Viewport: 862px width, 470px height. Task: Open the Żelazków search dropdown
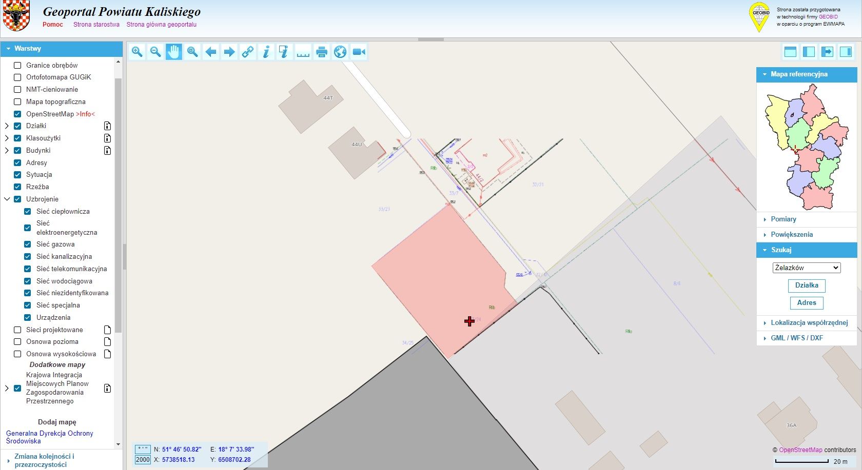pos(807,268)
